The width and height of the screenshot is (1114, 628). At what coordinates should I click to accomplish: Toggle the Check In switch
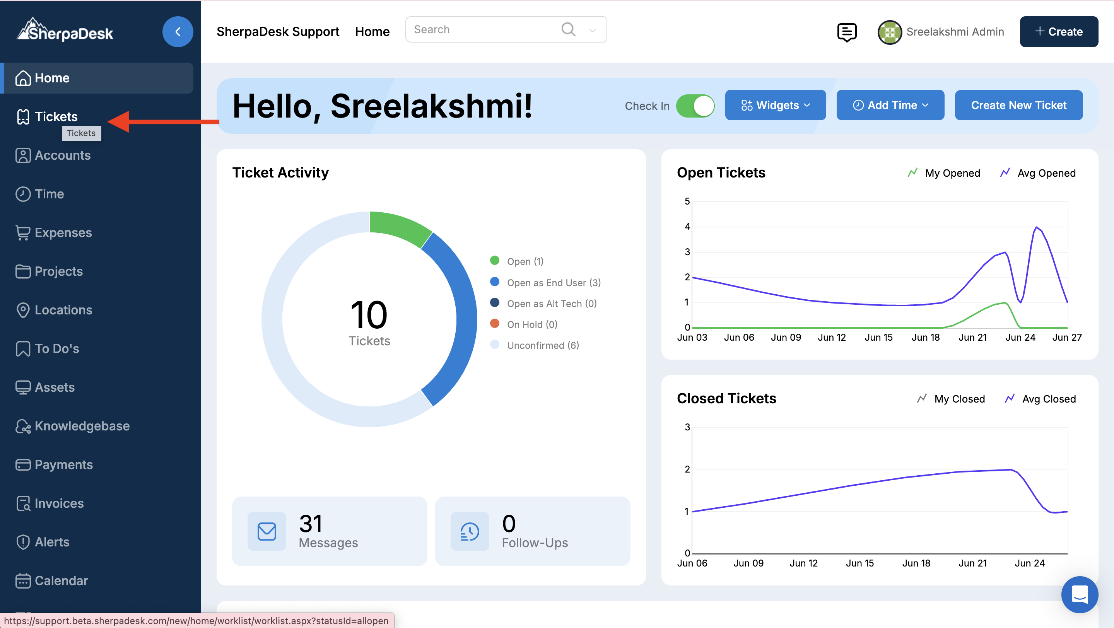[x=695, y=106]
